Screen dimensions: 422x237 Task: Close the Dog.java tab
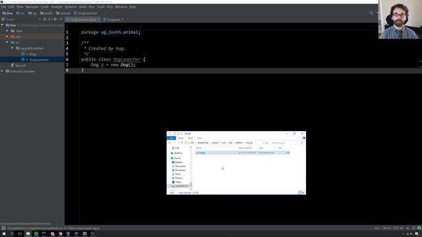(x=123, y=20)
